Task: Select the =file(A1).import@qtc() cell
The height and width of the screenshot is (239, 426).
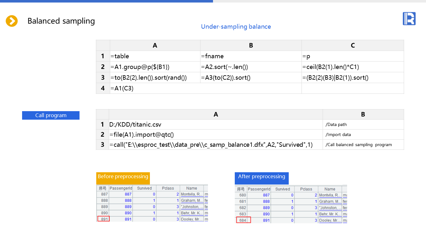Action: point(216,134)
